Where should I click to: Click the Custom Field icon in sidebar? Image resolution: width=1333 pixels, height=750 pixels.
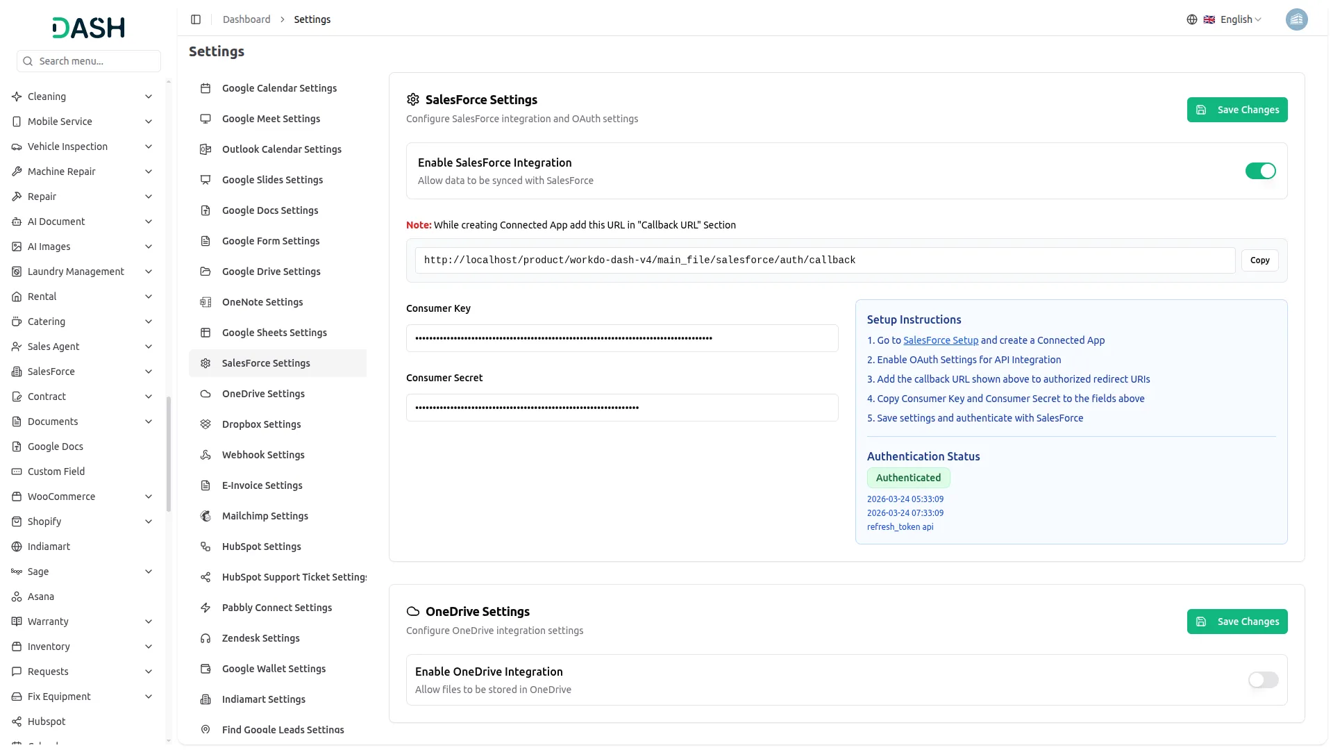pyautogui.click(x=17, y=472)
